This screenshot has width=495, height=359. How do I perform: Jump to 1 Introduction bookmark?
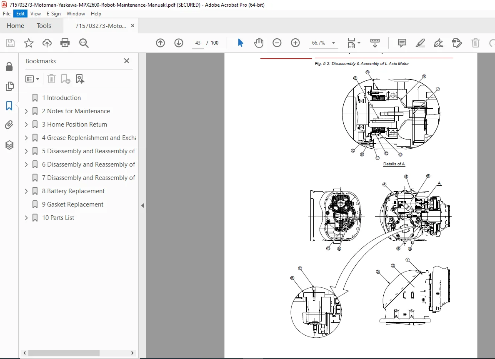pos(62,98)
